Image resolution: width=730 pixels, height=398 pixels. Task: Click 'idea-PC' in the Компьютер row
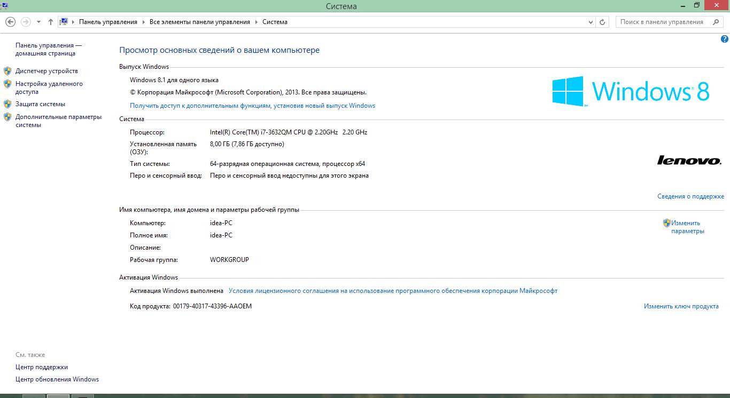coord(221,223)
